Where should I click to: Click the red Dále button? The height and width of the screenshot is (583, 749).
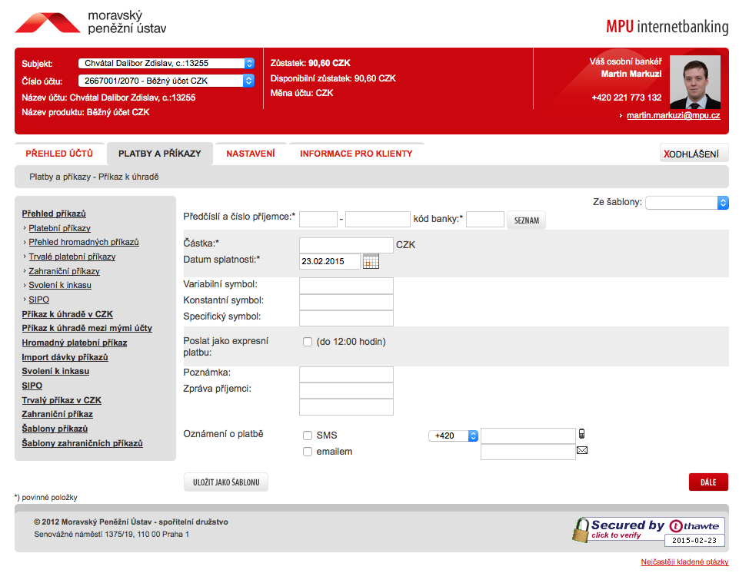click(x=708, y=482)
